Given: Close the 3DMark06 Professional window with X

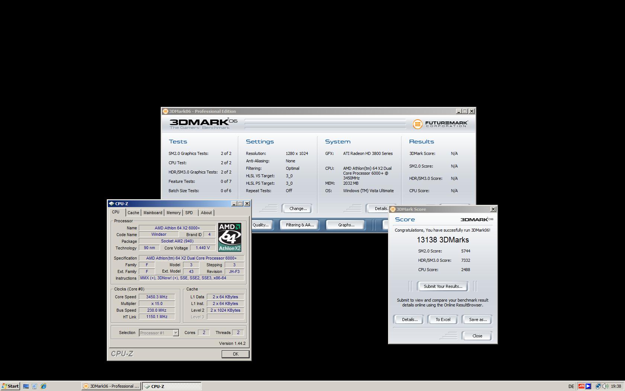Looking at the screenshot, I should (472, 111).
